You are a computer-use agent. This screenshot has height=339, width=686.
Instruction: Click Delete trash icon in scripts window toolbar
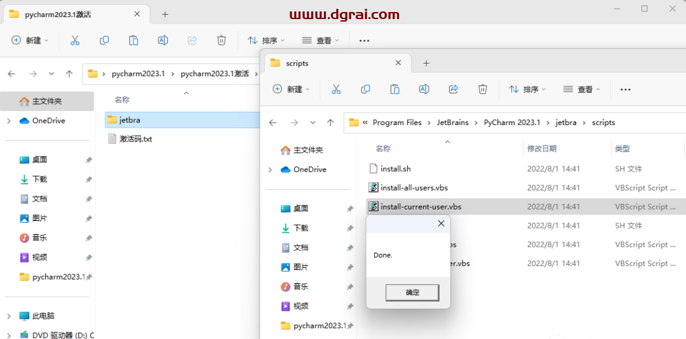coord(483,90)
